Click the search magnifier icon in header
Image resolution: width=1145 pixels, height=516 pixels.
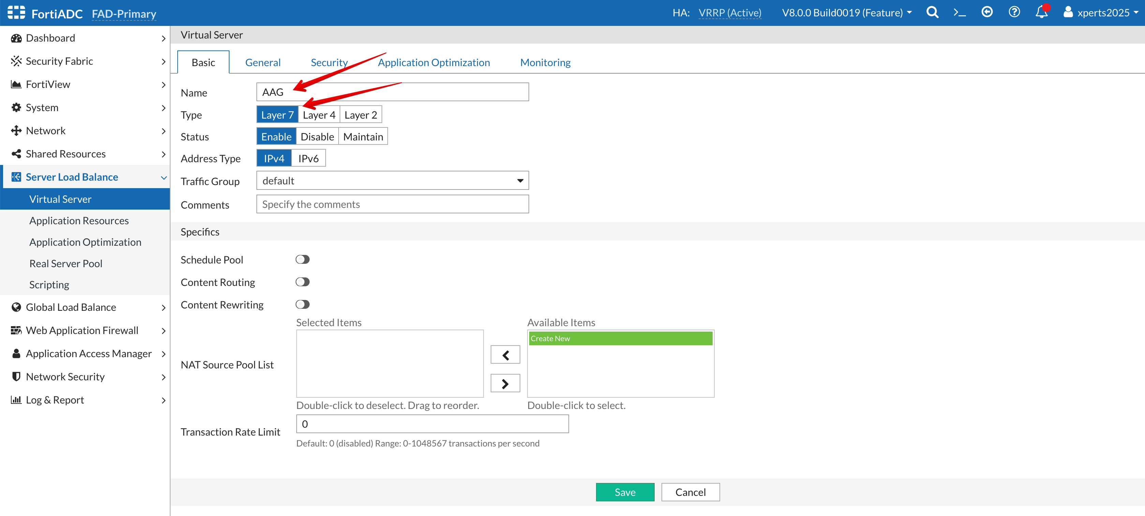pyautogui.click(x=932, y=13)
